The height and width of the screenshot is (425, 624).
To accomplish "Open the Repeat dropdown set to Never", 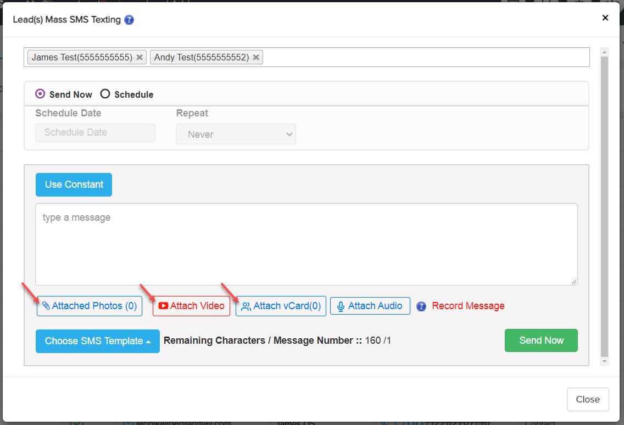I will point(236,135).
